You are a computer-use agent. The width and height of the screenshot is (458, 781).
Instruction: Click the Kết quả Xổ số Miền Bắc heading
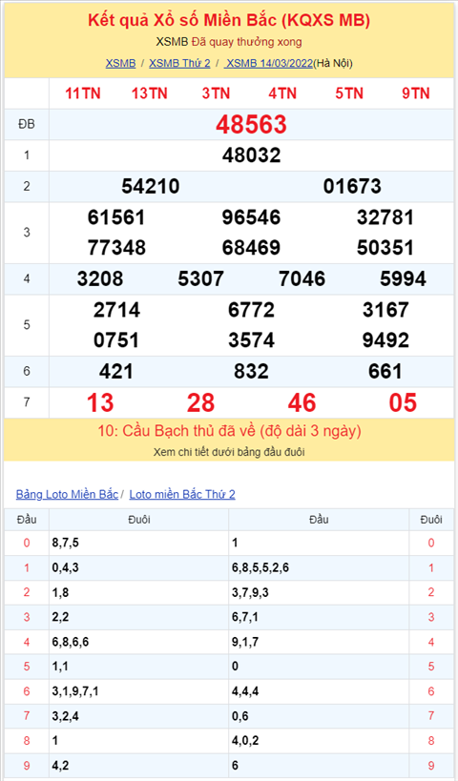pyautogui.click(x=229, y=20)
